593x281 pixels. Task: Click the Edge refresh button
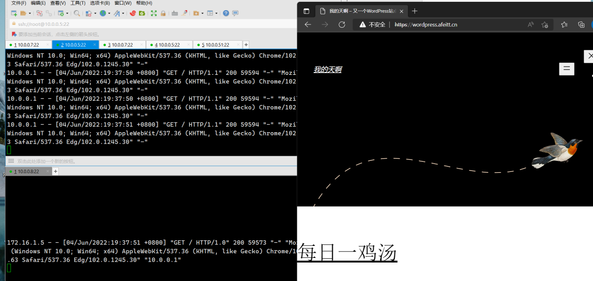click(x=342, y=24)
